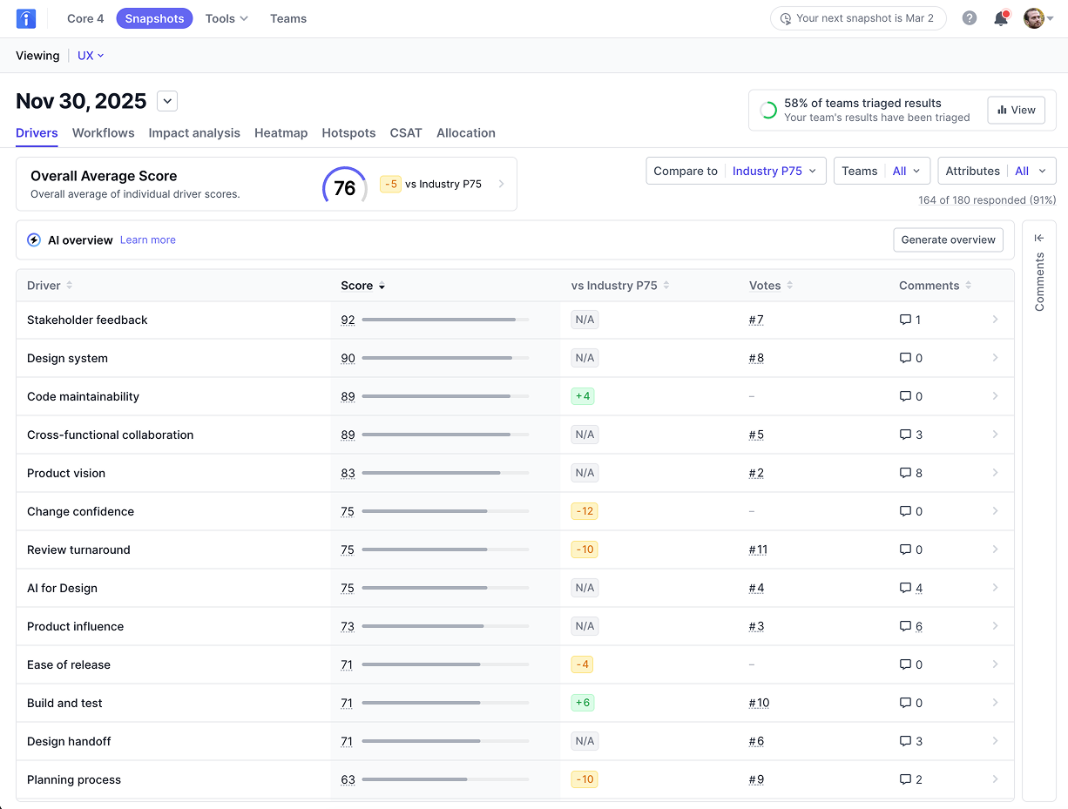
Task: Switch to the Heatmap tab
Action: tap(281, 133)
